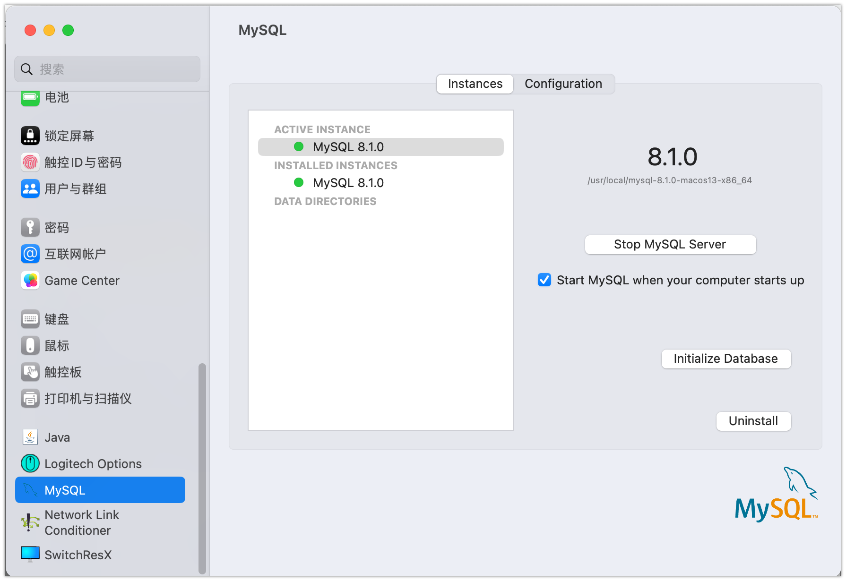Disable Start MySQL when computer starts up
Image resolution: width=846 pixels, height=581 pixels.
tap(544, 280)
